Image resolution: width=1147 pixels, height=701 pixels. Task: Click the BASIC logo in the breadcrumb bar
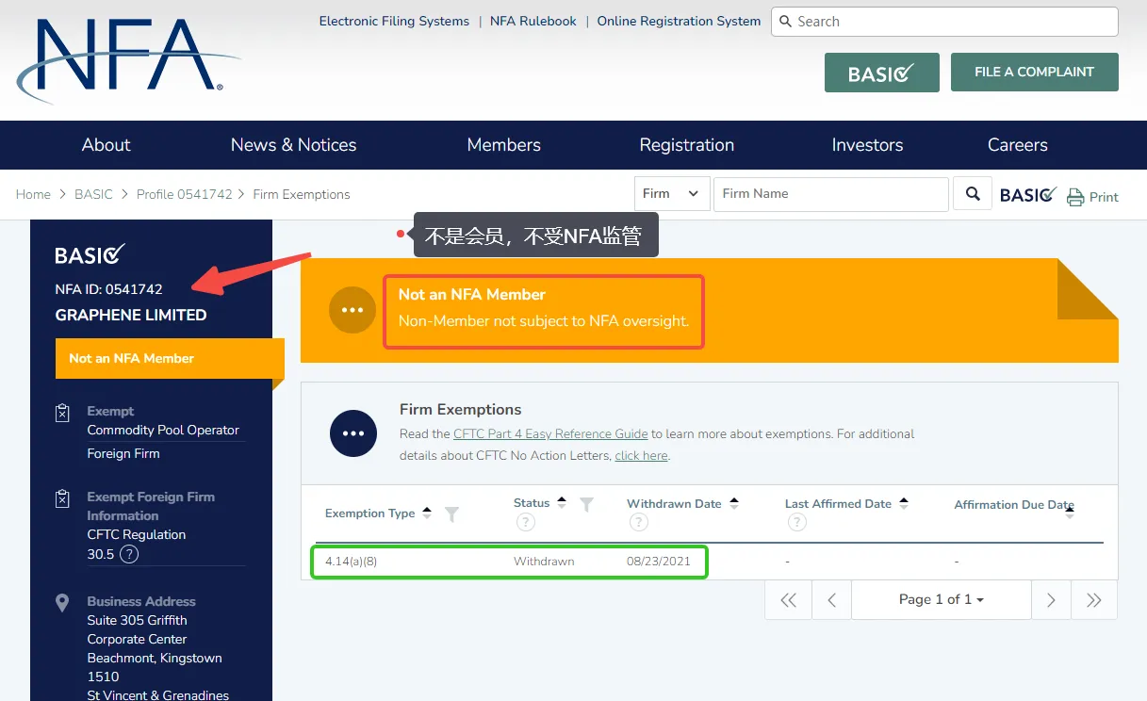[x=1028, y=194]
